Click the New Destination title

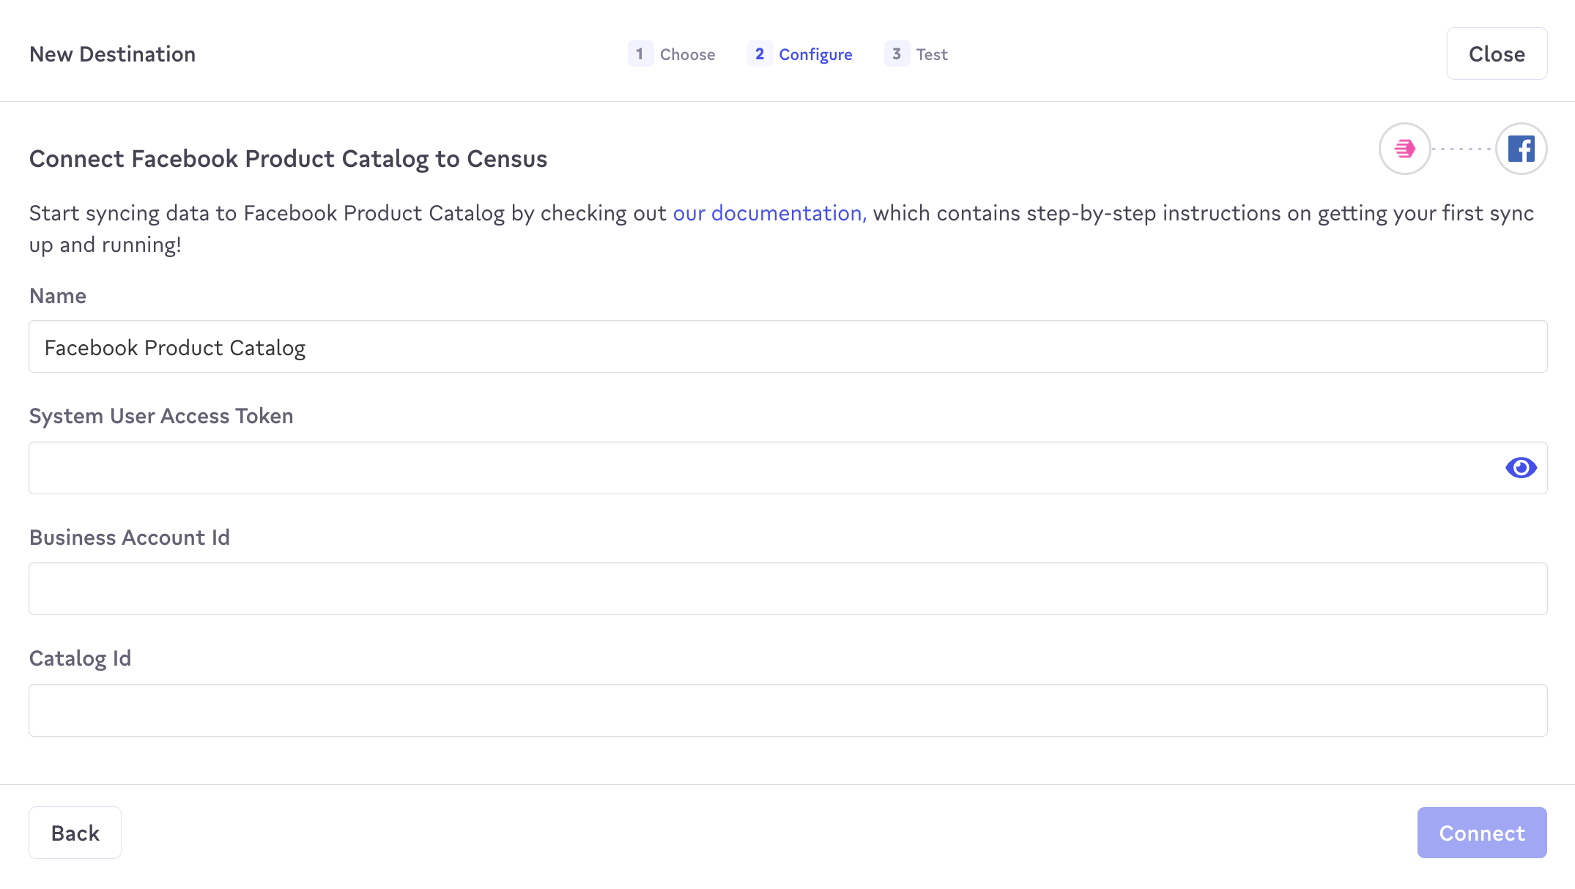[112, 54]
